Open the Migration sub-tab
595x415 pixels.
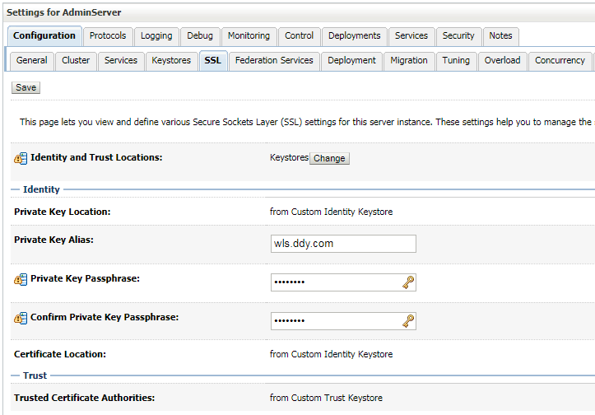tap(409, 61)
